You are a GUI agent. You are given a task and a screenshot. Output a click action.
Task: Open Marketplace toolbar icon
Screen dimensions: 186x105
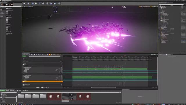[36, 4]
